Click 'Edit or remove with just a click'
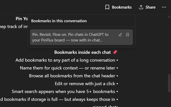 coord(85,84)
